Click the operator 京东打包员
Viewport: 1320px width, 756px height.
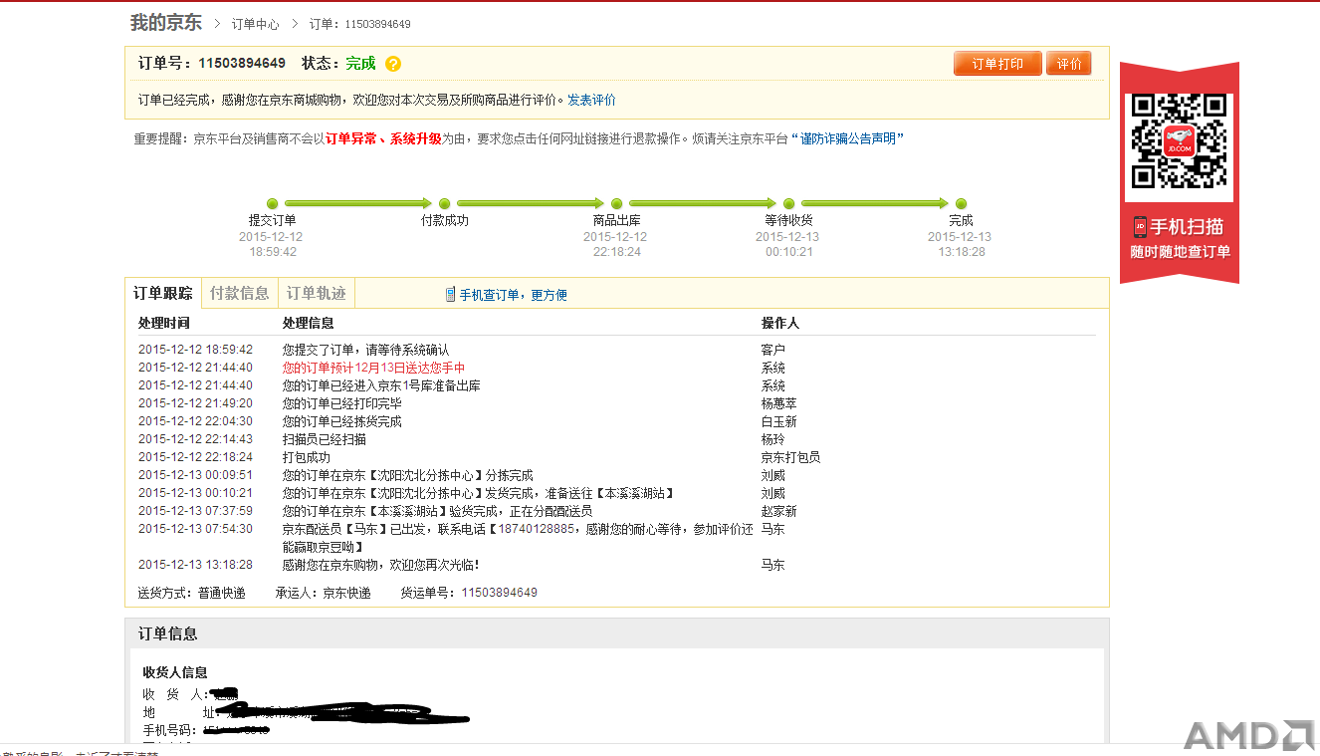pos(790,457)
